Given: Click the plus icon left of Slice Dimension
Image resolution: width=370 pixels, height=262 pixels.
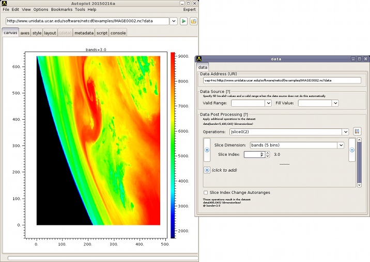Looking at the screenshot, I should (207, 150).
